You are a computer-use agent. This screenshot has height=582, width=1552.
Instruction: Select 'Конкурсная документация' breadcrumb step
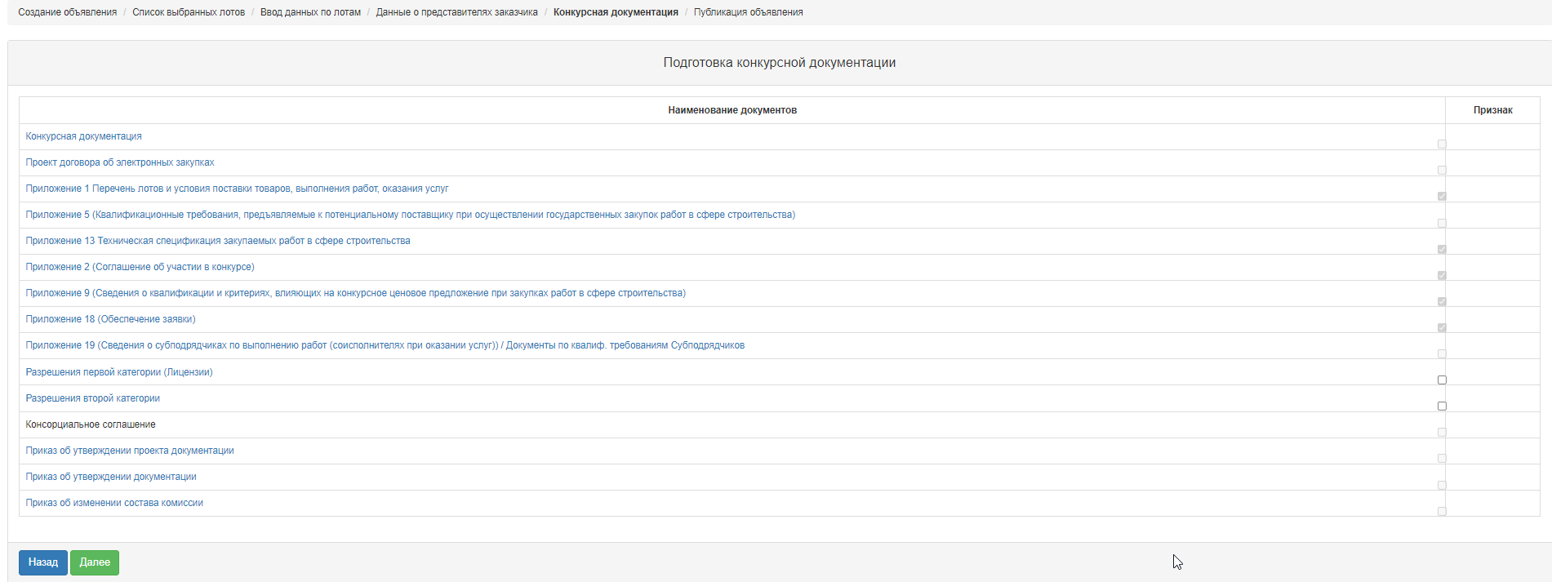click(x=616, y=12)
